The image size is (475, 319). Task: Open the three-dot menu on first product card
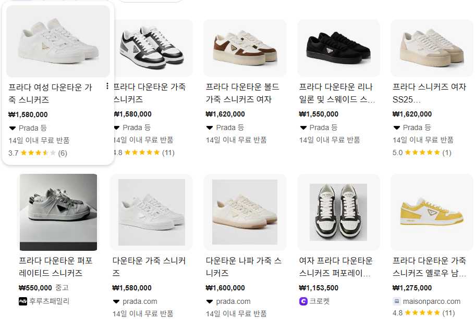(107, 86)
